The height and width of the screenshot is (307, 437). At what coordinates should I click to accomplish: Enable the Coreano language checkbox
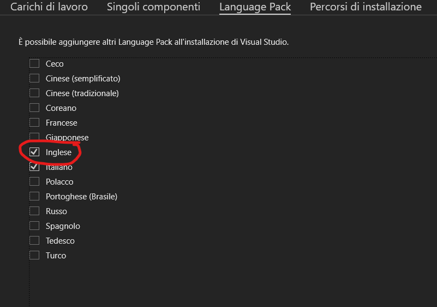pos(34,108)
